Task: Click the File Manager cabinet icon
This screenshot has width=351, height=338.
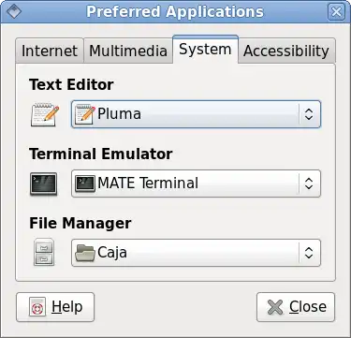Action: tap(44, 253)
